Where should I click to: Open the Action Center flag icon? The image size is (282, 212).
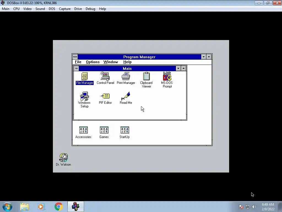pos(241,207)
